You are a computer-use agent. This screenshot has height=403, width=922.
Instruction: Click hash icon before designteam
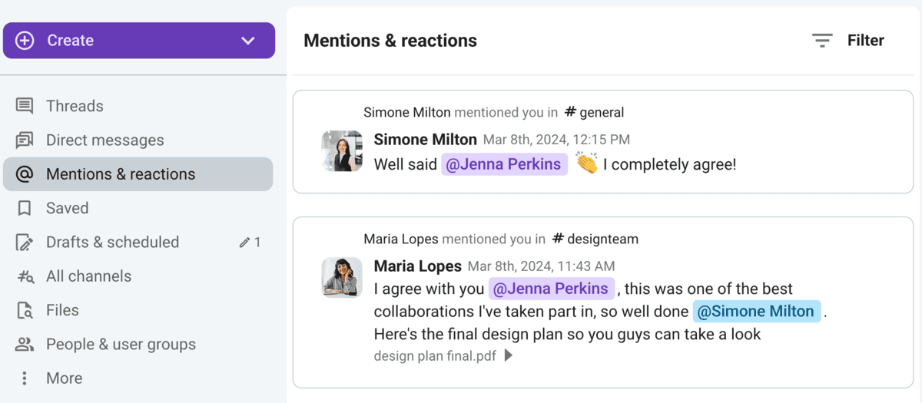[x=559, y=239]
